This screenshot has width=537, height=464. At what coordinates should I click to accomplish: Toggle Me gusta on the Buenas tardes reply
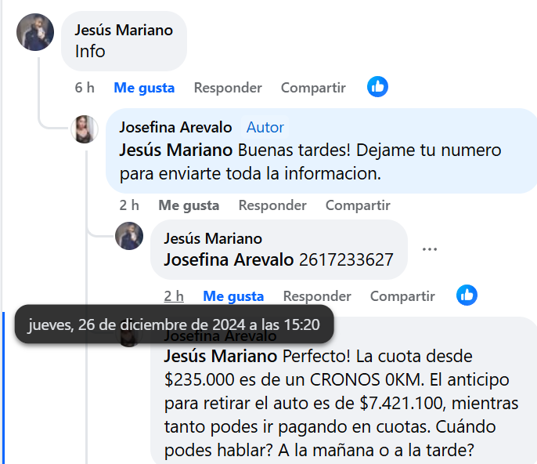point(189,205)
